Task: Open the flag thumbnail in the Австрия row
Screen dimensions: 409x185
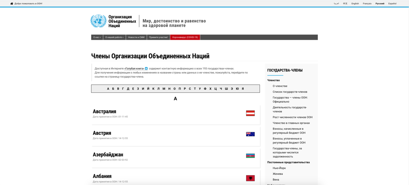Action: pos(250,134)
